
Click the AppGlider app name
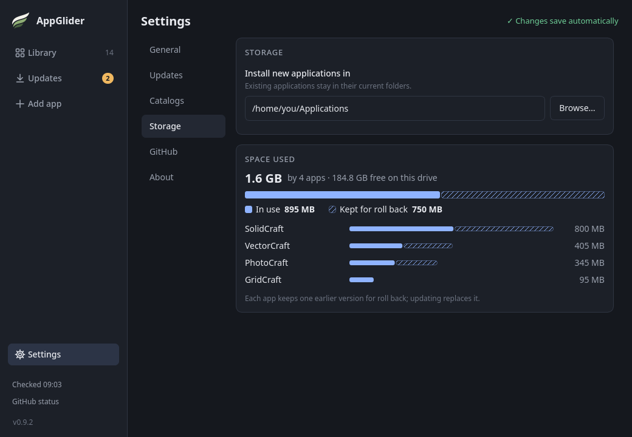(x=60, y=21)
